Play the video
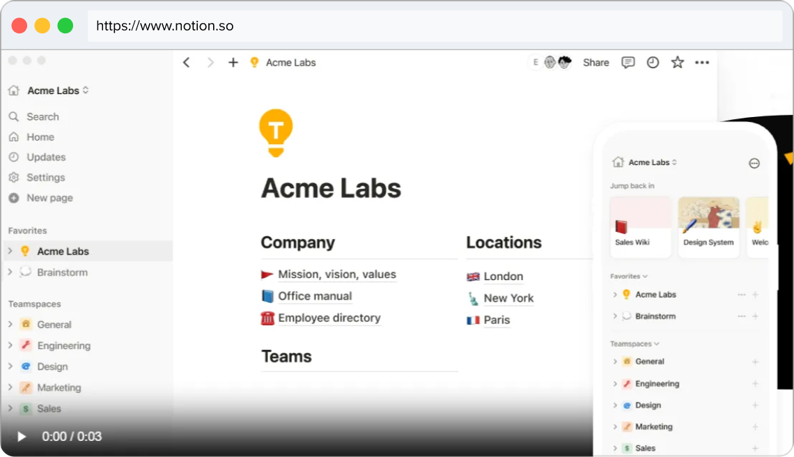The image size is (794, 457). [x=22, y=436]
